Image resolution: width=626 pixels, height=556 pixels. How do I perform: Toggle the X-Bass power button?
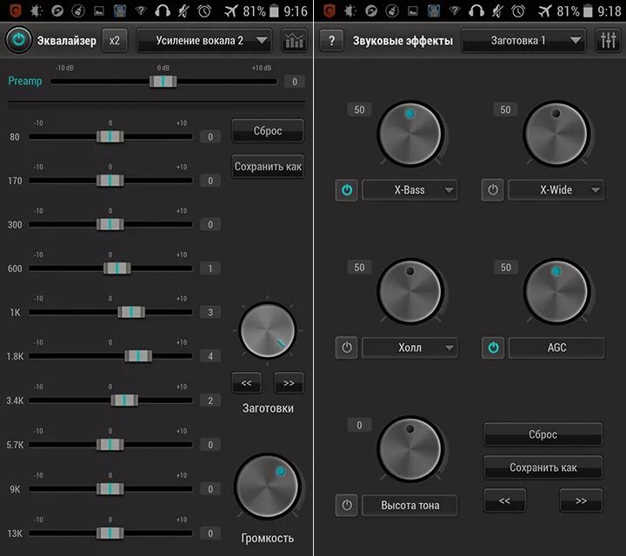[347, 190]
